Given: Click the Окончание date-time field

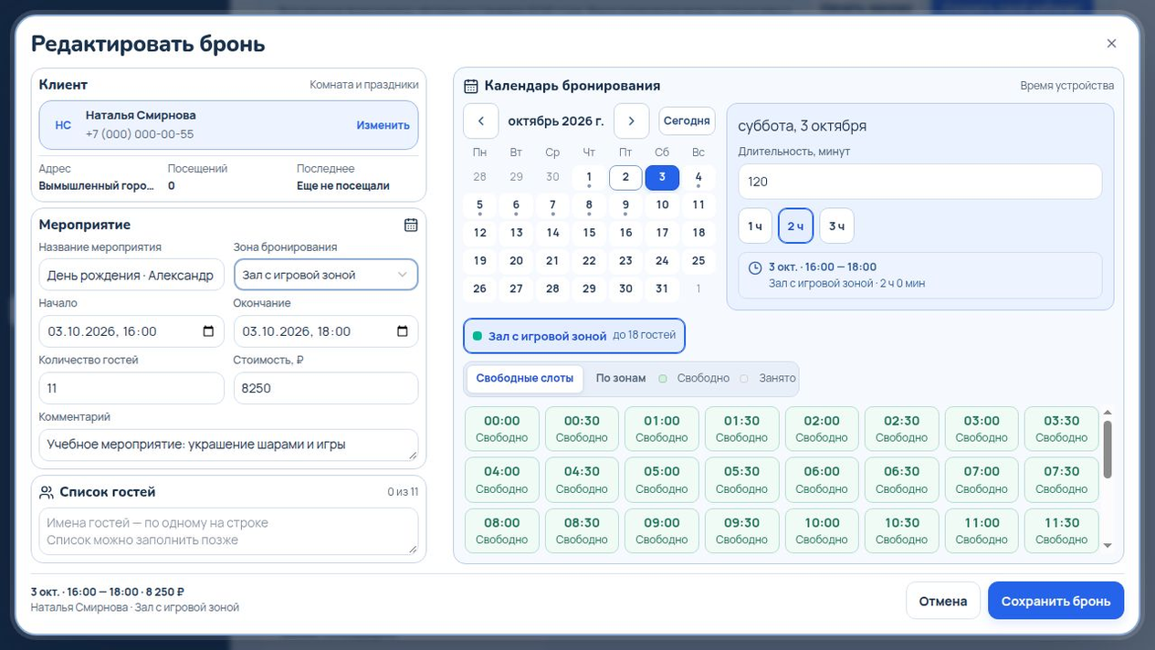Looking at the screenshot, I should coord(326,331).
